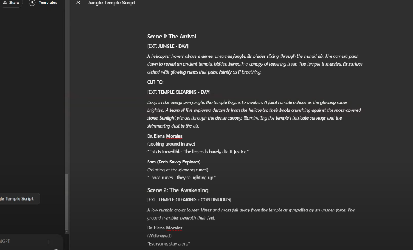Screen dimensions: 413x250
Task: Place cursor in Scene 1: The Arrival heading
Action: tap(172, 37)
